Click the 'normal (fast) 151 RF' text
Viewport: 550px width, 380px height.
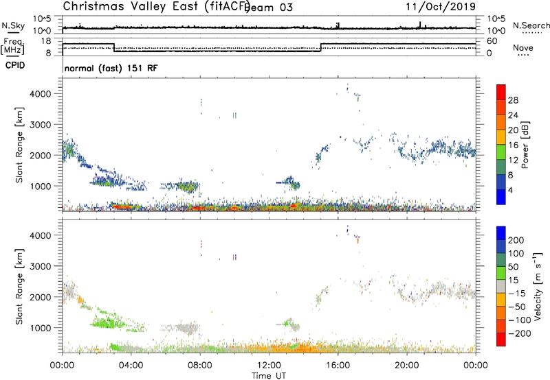pyautogui.click(x=111, y=68)
